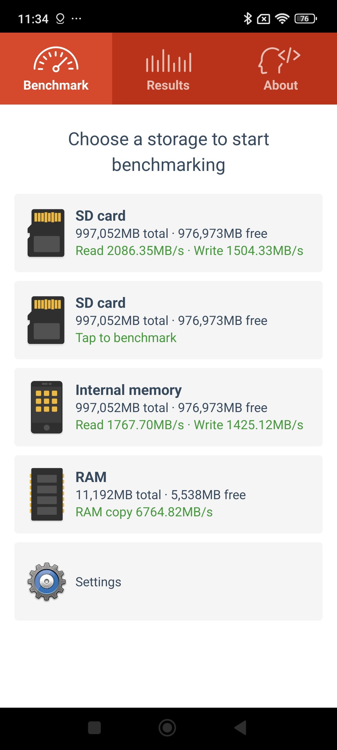337x750 pixels.
Task: Tap the RAM chip icon
Action: pos(47,494)
